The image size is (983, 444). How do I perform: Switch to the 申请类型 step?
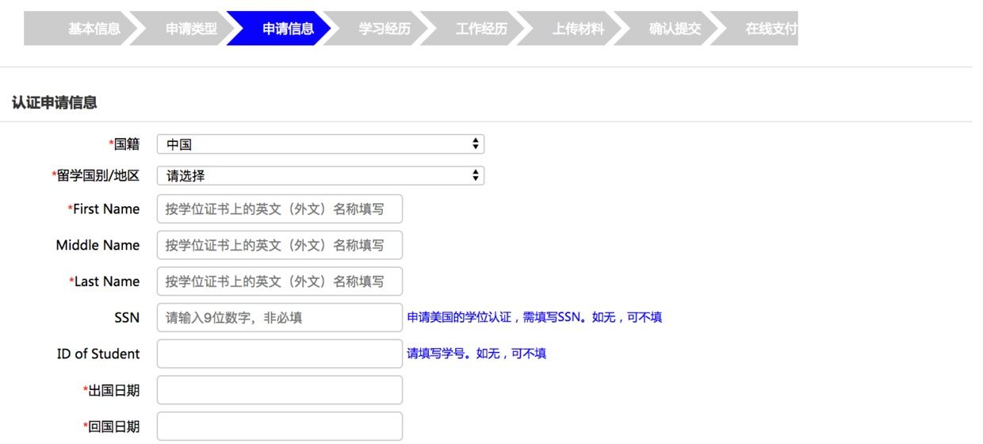click(x=191, y=29)
